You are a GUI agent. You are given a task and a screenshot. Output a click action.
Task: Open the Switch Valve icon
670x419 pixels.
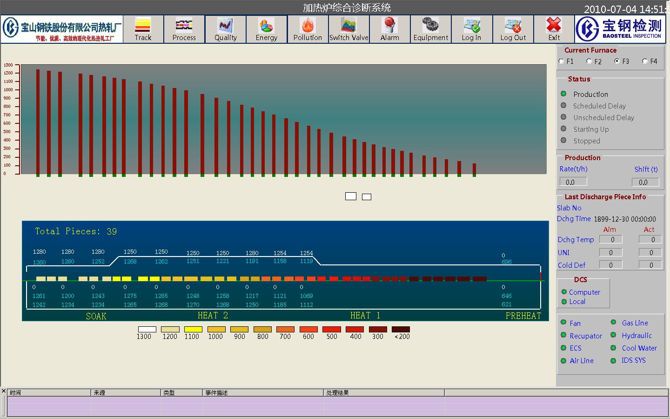[x=348, y=29]
